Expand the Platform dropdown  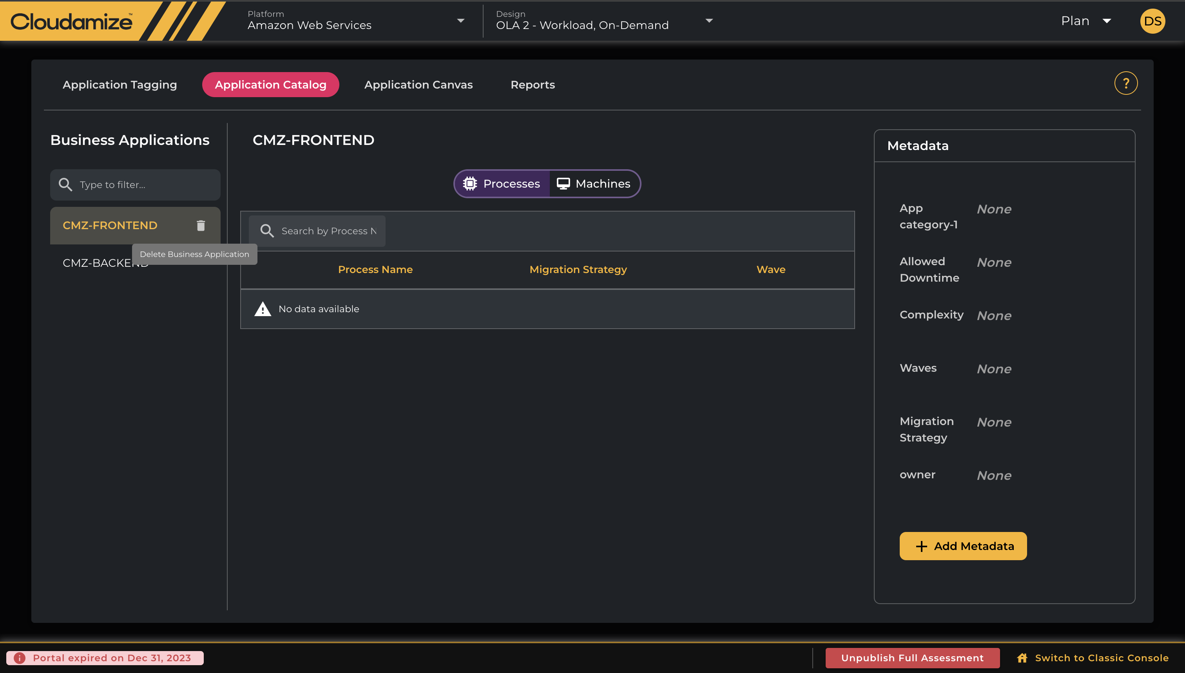(460, 21)
